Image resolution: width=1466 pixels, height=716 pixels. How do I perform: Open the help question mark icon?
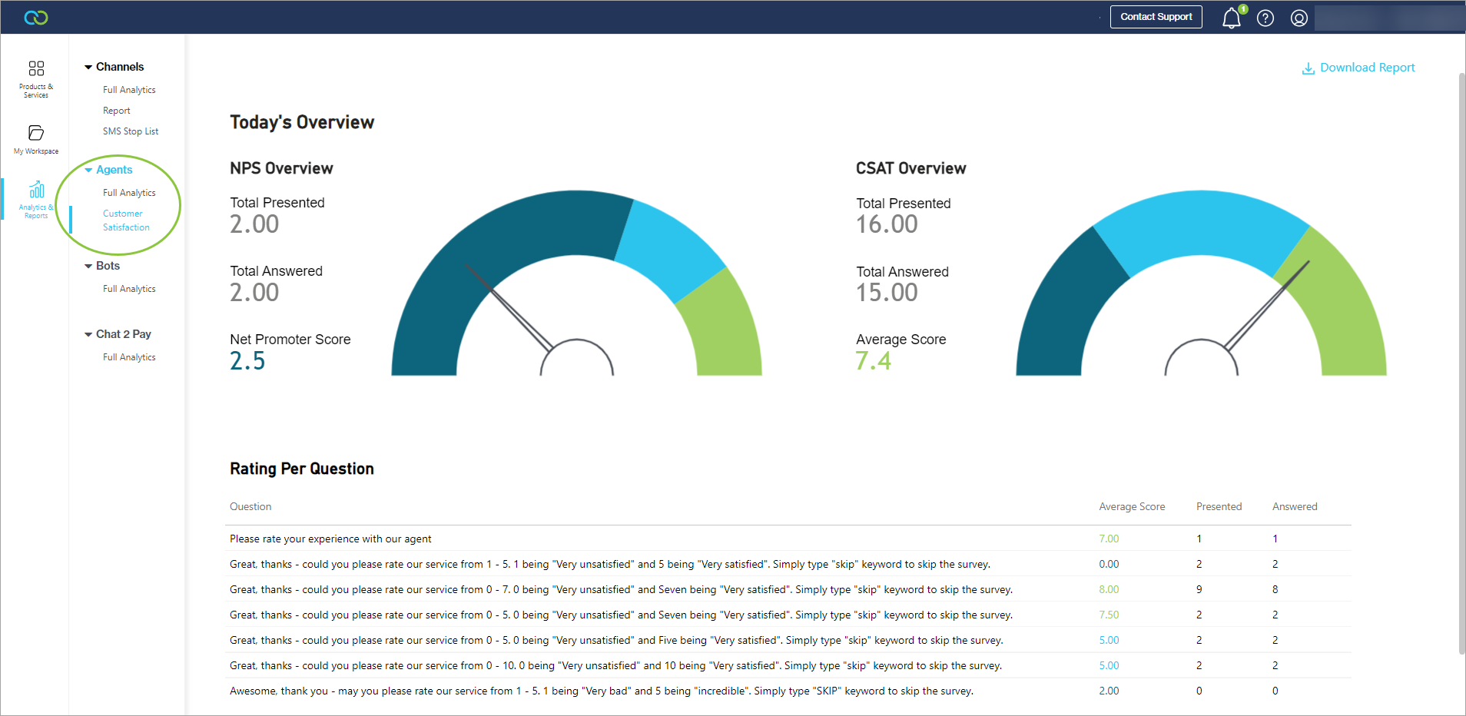pos(1265,18)
